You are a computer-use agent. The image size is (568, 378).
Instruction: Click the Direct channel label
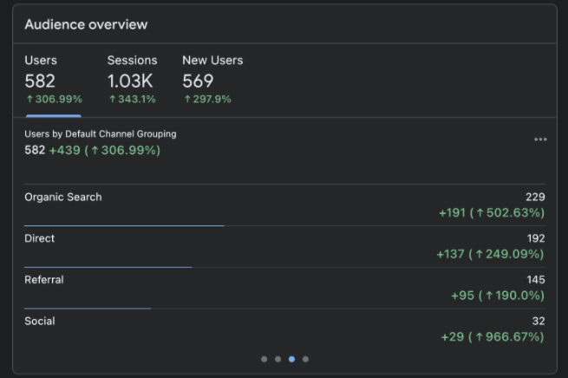40,238
